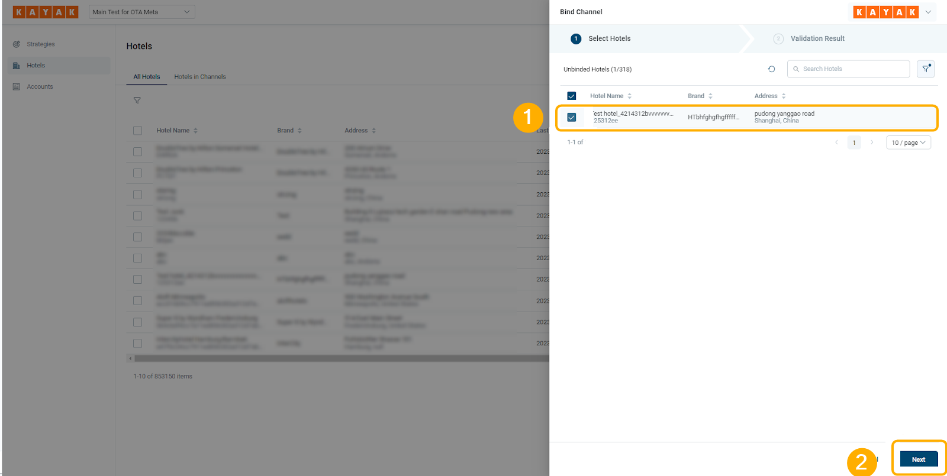The height and width of the screenshot is (476, 947).
Task: Check the fourth hotel row in background table
Action: (x=138, y=216)
